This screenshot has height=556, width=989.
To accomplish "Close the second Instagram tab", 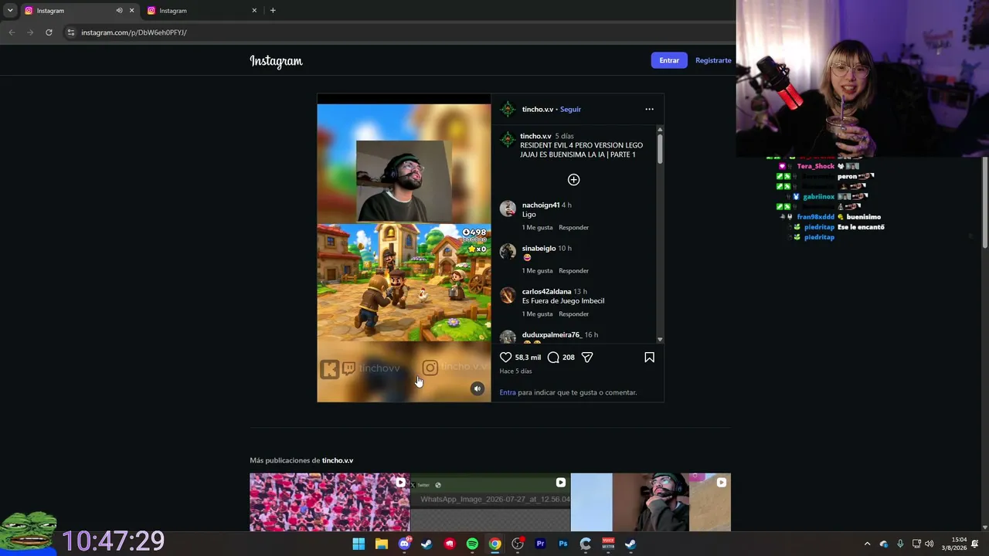I will [x=254, y=11].
